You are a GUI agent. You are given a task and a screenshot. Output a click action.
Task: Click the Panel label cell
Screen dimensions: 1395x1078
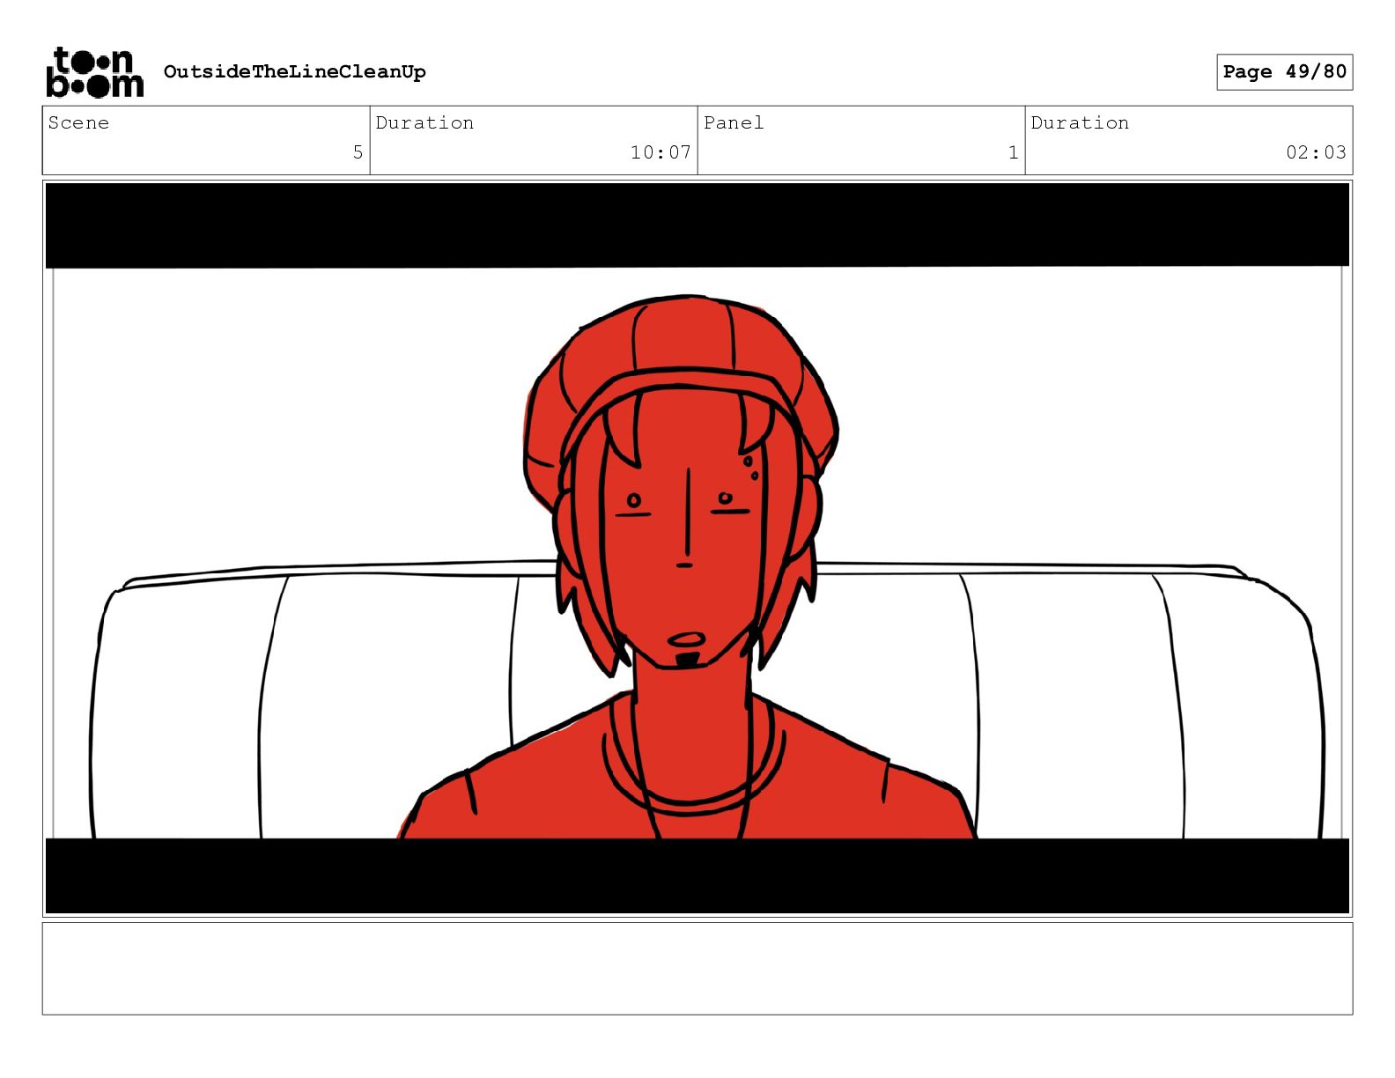(861, 140)
